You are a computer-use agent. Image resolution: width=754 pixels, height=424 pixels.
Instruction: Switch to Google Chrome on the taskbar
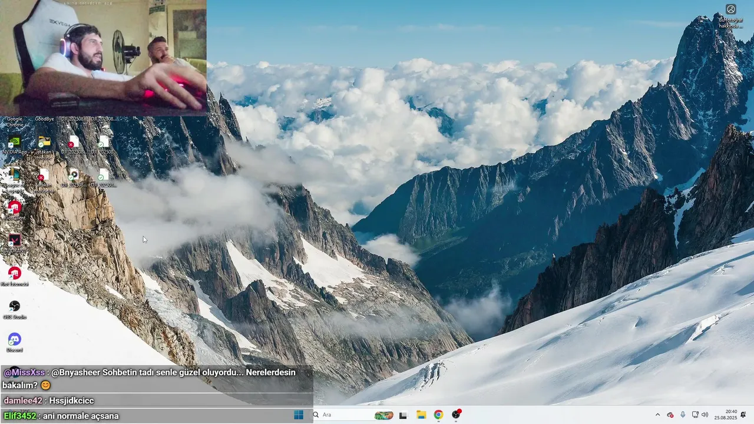pos(438,415)
